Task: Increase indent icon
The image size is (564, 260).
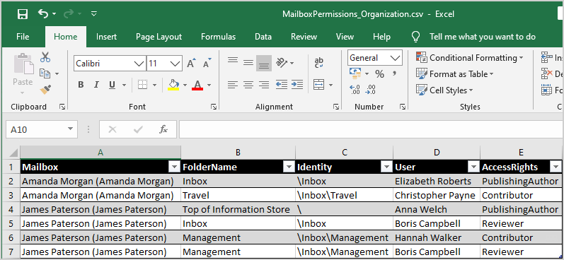Action: click(297, 85)
